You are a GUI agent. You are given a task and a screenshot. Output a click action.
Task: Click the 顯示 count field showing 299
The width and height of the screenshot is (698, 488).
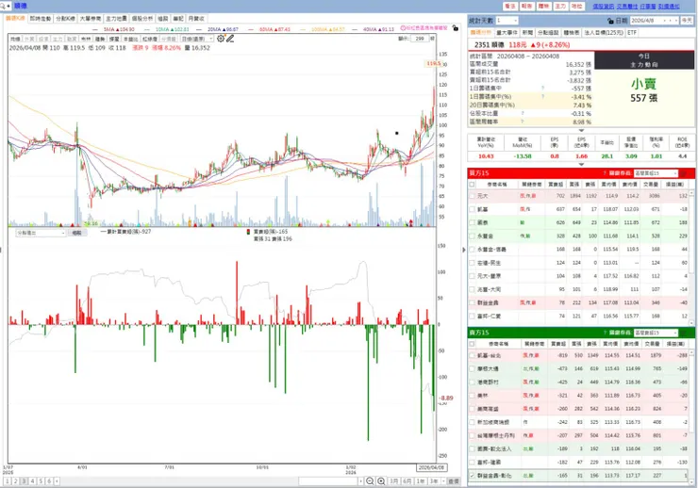(420, 39)
